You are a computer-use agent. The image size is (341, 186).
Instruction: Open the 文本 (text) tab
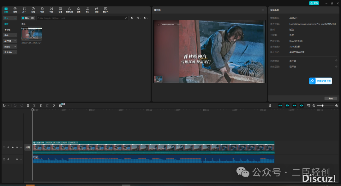point(24,10)
